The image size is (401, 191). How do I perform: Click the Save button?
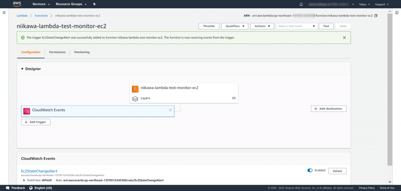(x=343, y=26)
